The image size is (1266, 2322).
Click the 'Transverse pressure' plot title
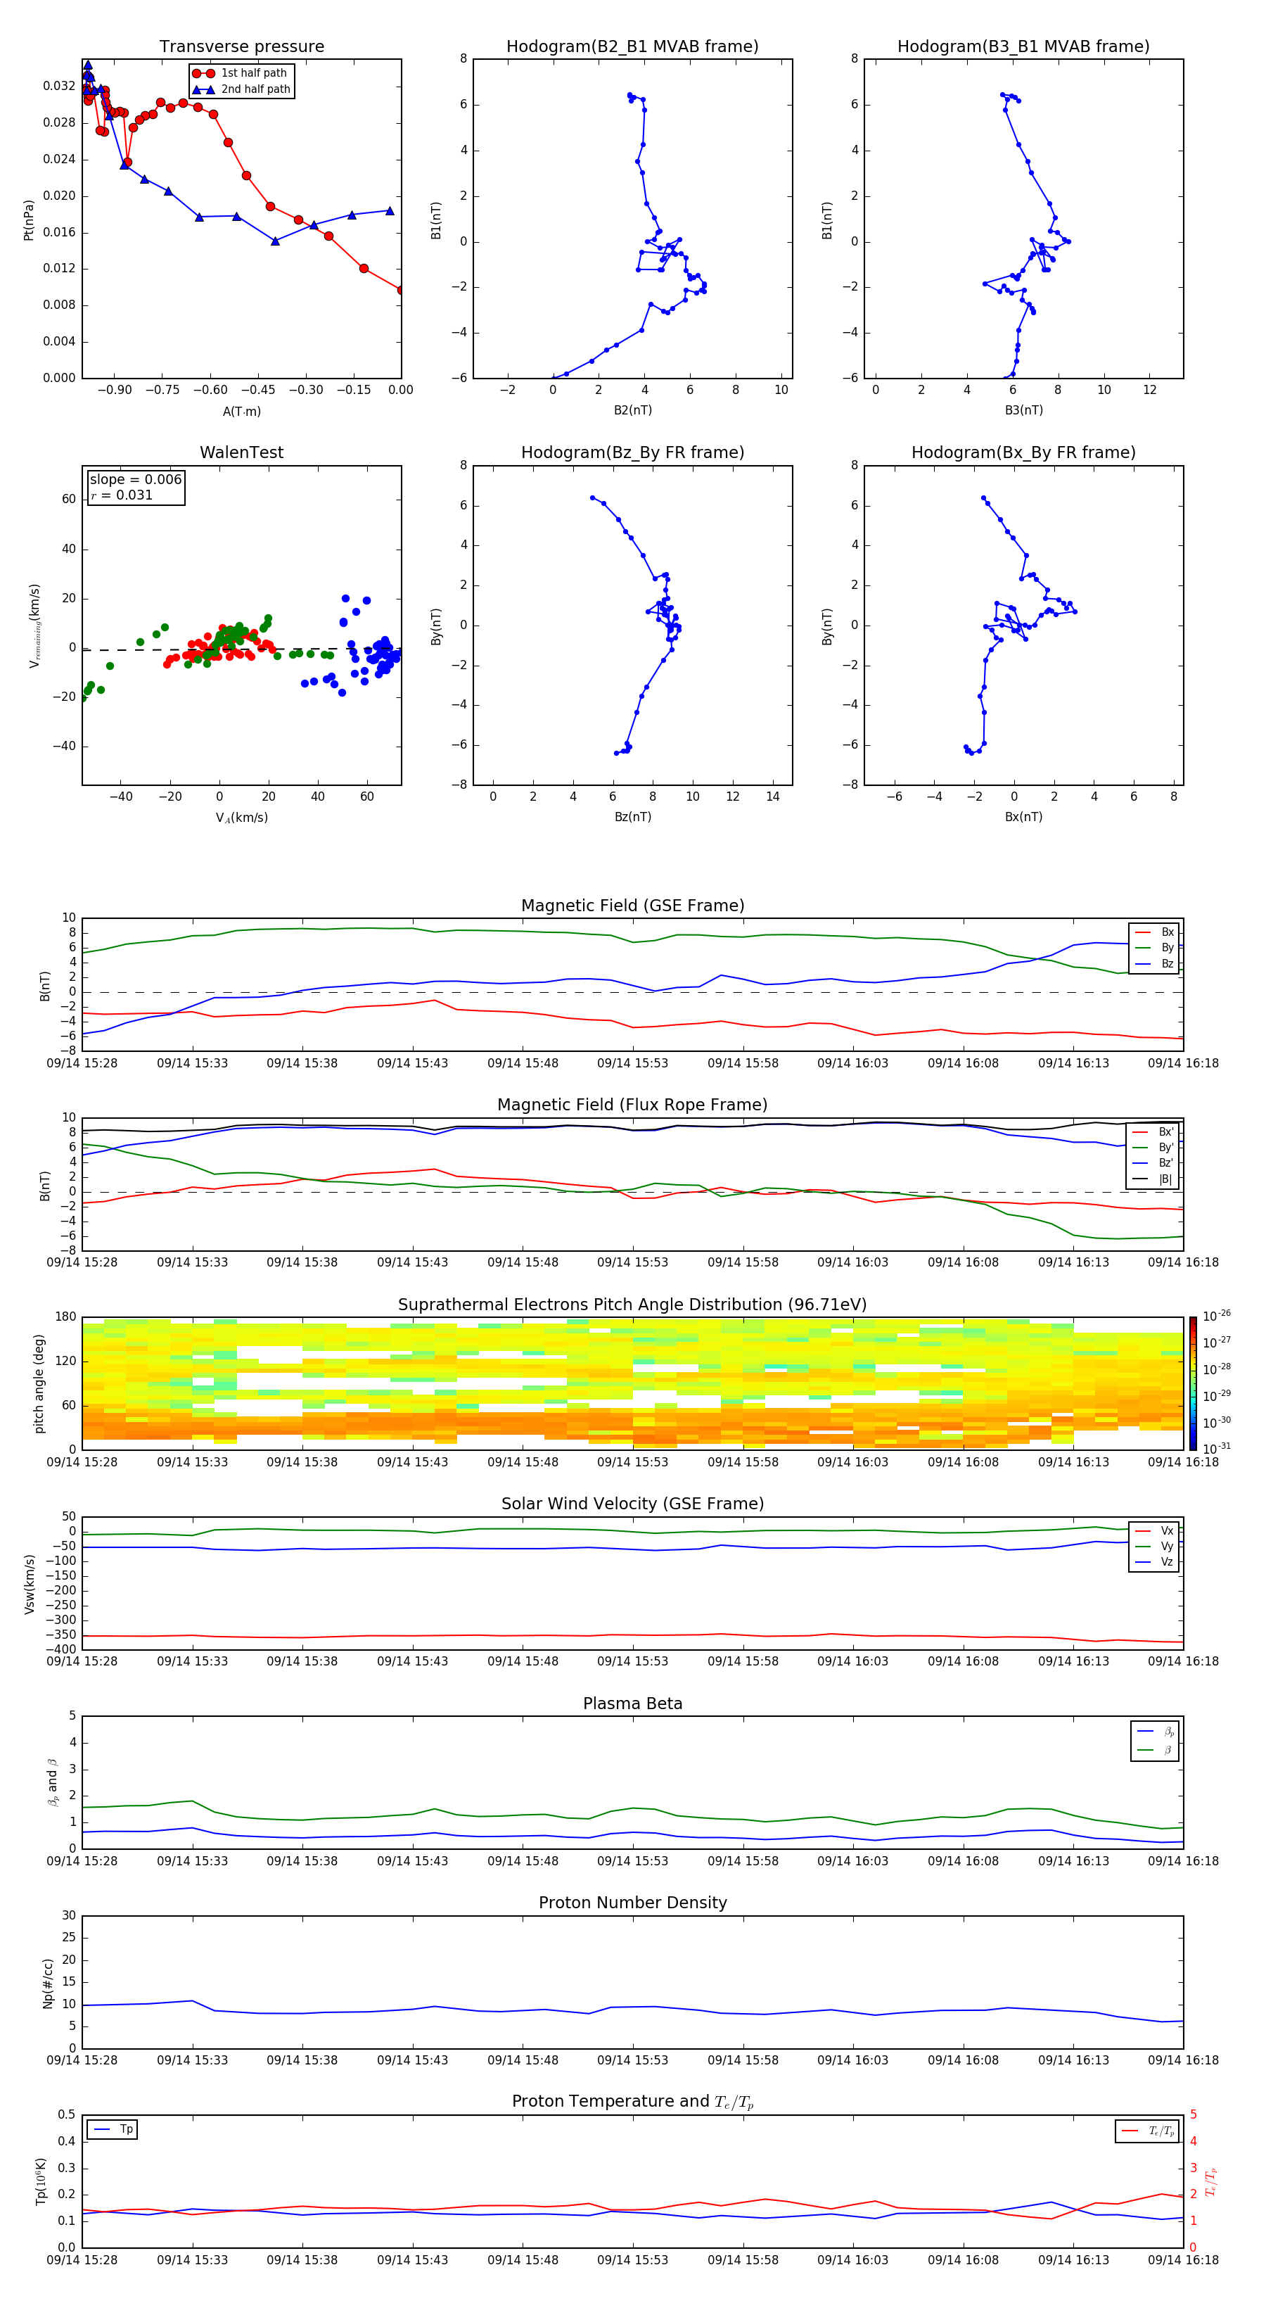tap(241, 47)
